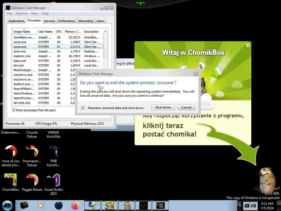Select the explorer.exe process row

[x=57, y=56]
